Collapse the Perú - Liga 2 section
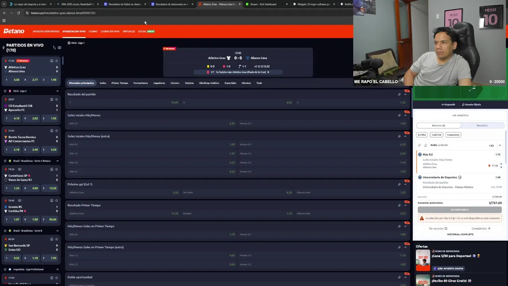Screen dimensions: 508x286 pos(57,91)
